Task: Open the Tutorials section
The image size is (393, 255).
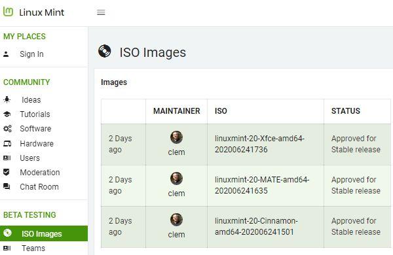Action: pyautogui.click(x=35, y=114)
